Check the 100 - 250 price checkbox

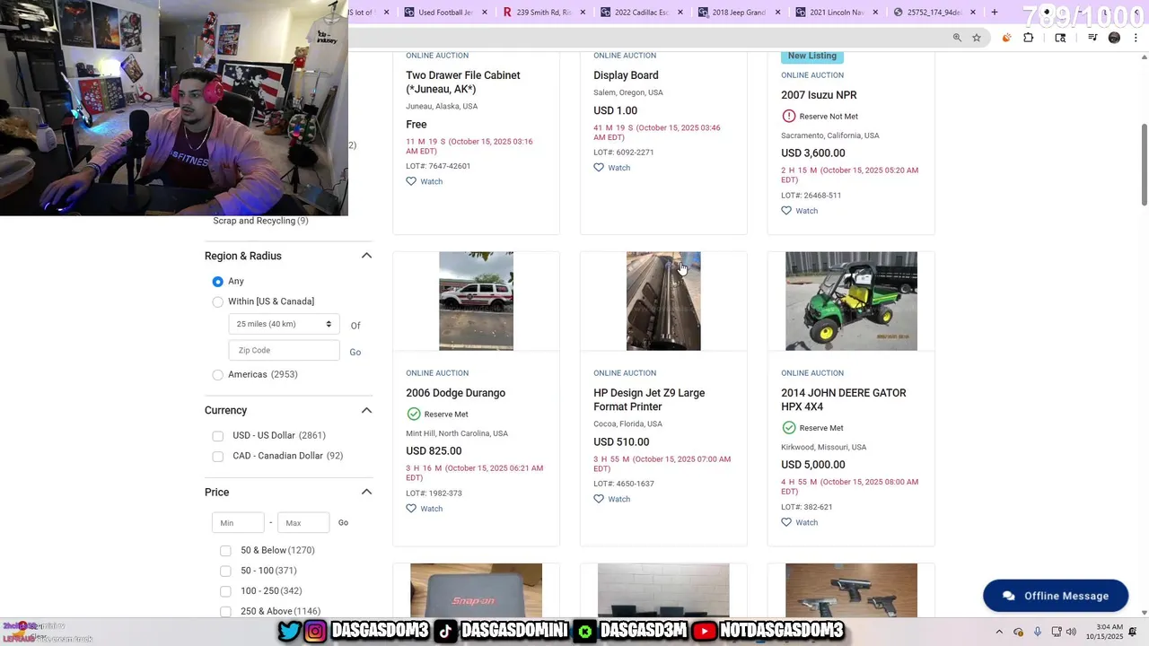coord(225,591)
